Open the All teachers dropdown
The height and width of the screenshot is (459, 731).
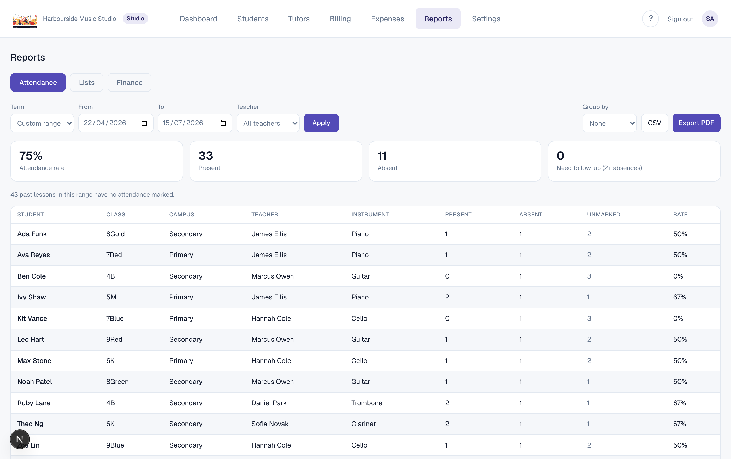[x=268, y=123]
